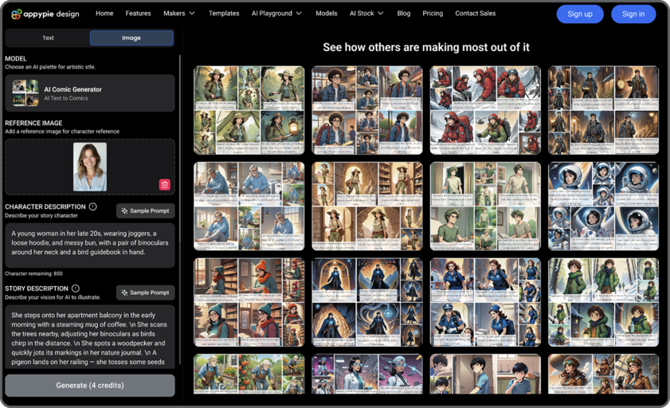This screenshot has height=408, width=670.
Task: Use Sample Prompt for story description
Action: 145,292
